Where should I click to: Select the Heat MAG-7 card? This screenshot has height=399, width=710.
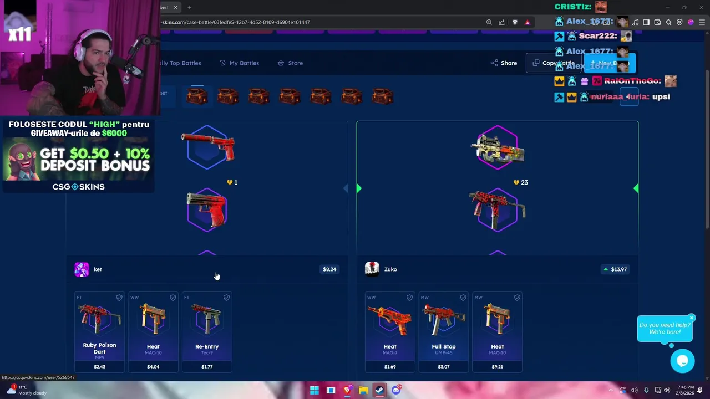tap(390, 332)
